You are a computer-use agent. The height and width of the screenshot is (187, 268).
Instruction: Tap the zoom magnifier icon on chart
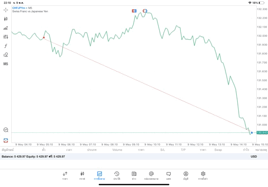pyautogui.click(x=6, y=130)
